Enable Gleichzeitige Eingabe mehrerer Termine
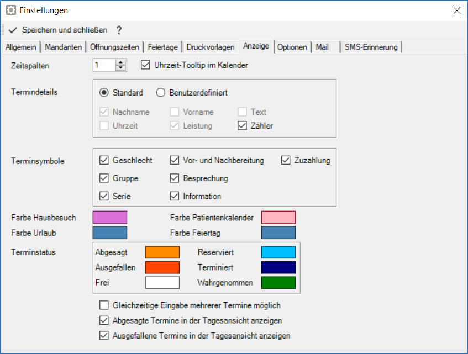Viewport: 468px width, 354px height. (x=104, y=305)
